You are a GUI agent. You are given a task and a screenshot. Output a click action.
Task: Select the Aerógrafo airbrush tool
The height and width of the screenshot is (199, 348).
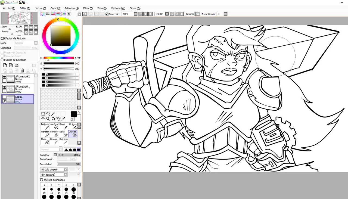(x=54, y=126)
